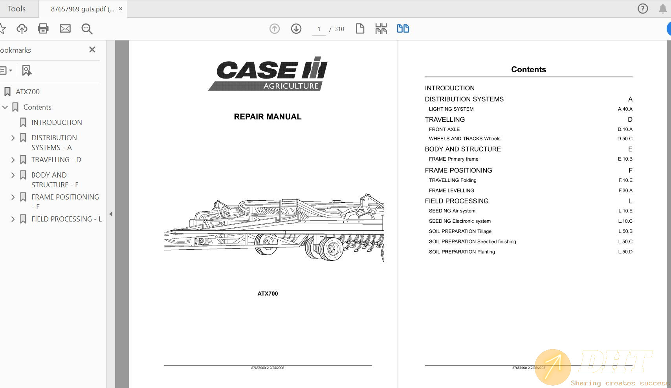Click SOIL PREPARATION Tillage entry
Screen dimensions: 671x388
pos(460,231)
